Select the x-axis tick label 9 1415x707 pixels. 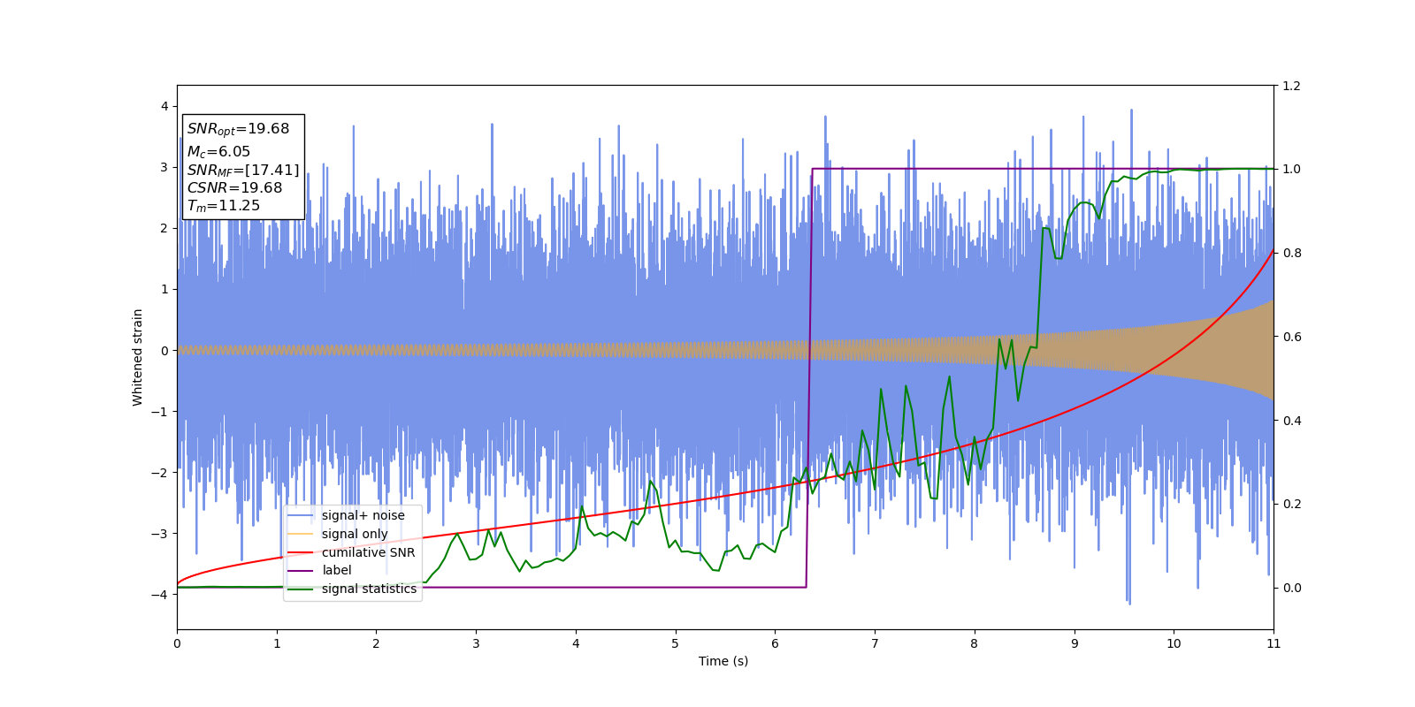[1075, 643]
